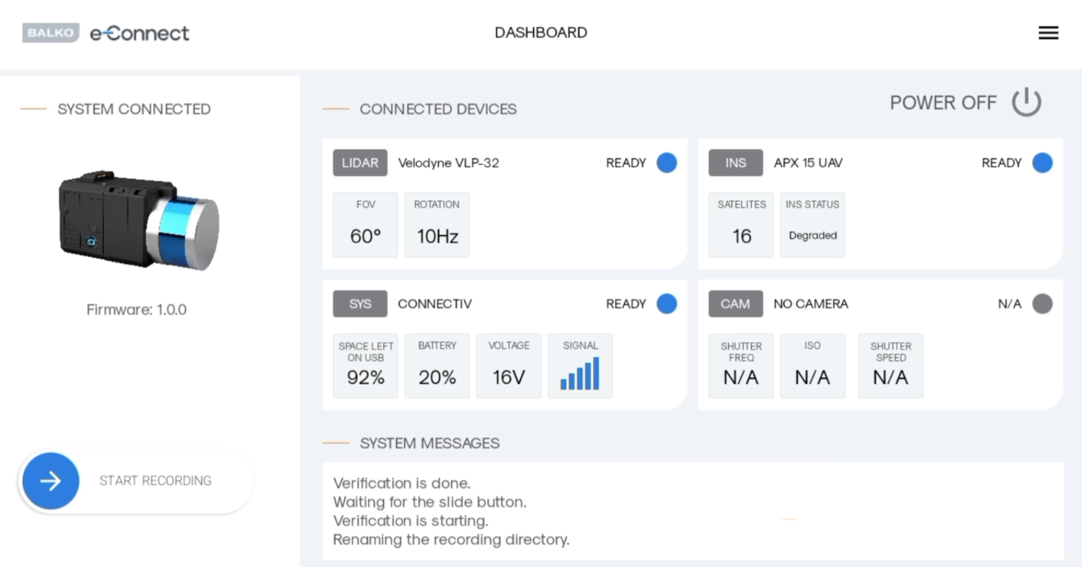
Task: Click the grey CAM status dot
Action: click(1042, 304)
